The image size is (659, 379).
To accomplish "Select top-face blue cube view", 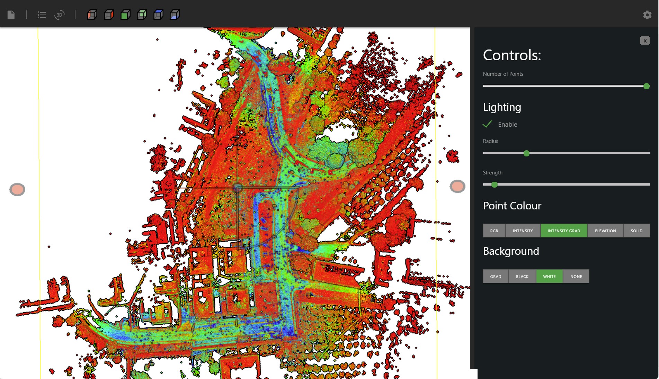I will pos(158,15).
